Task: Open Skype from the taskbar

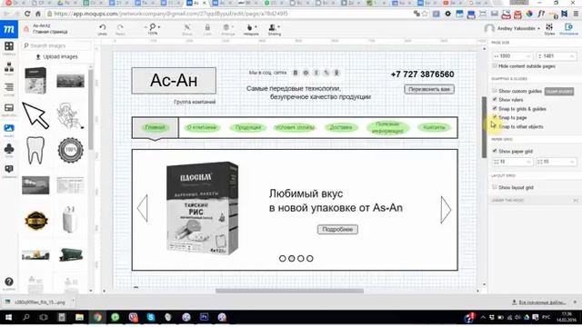Action: [151, 317]
